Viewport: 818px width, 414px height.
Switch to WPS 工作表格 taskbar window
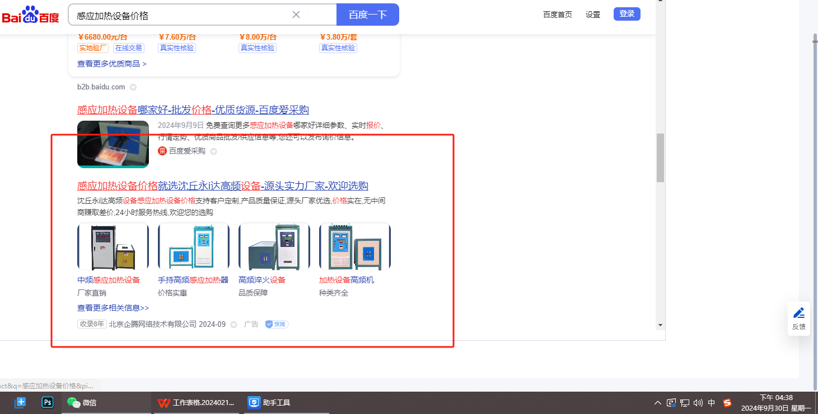[197, 402]
